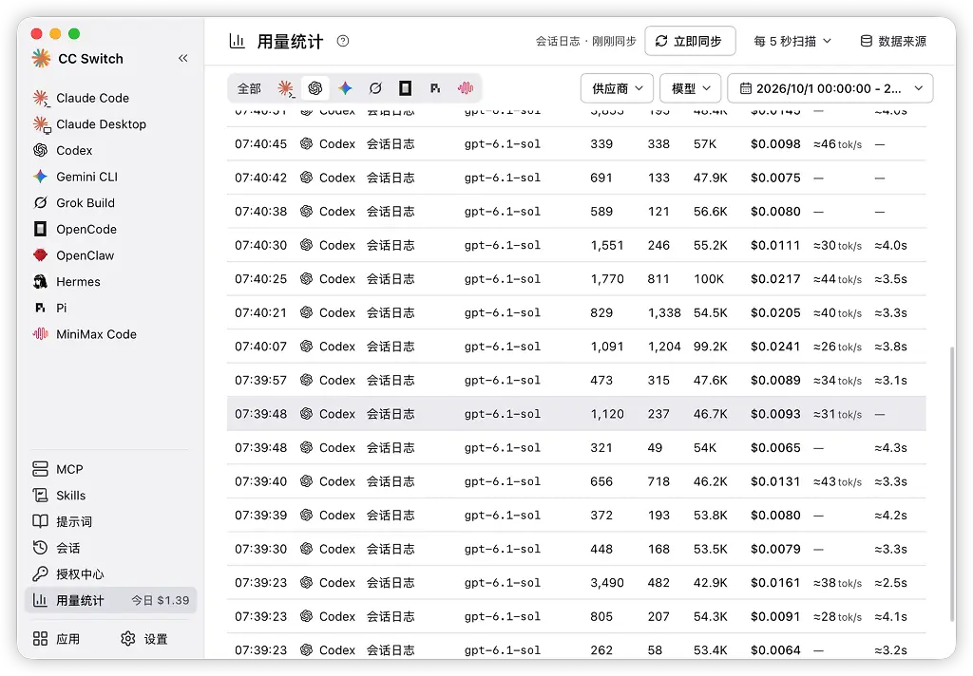Open the 会话 sessions section
Screen dimensions: 973x676
pyautogui.click(x=110, y=548)
